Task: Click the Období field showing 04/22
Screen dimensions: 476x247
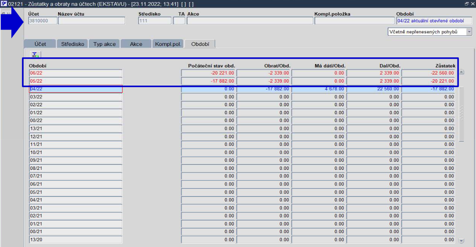Action: (x=434, y=21)
